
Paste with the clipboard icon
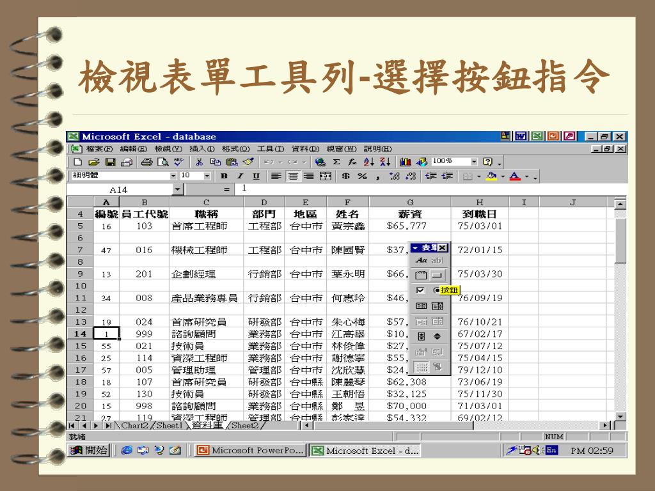pos(232,162)
